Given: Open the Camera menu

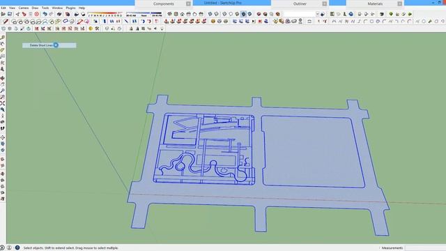Looking at the screenshot, I should tap(24, 8).
